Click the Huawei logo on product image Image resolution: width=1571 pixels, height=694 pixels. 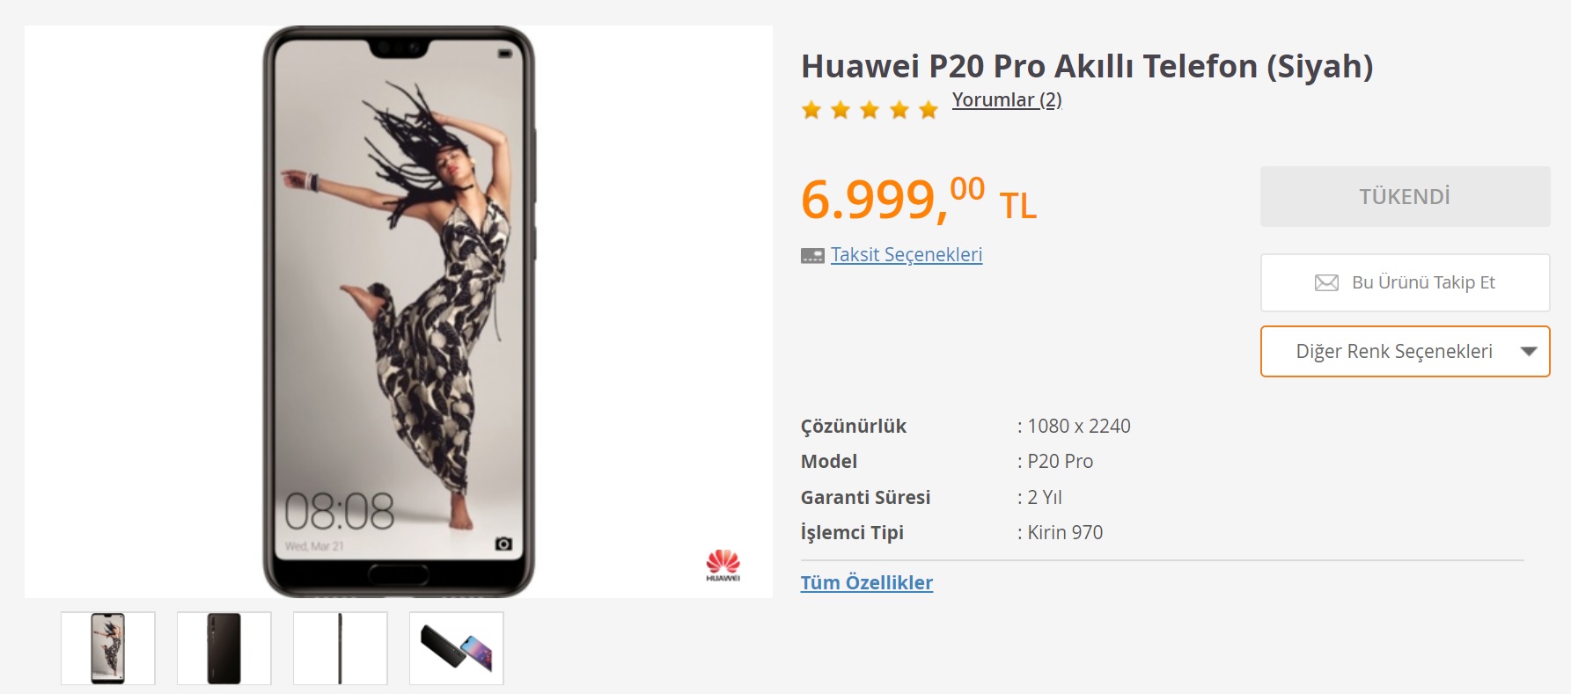[723, 566]
